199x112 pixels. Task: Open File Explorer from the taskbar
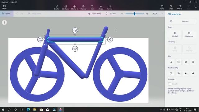coord(35,110)
